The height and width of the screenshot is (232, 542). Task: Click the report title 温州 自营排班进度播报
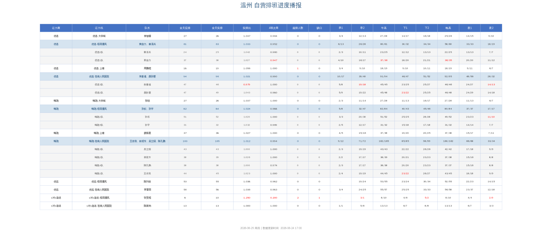pyautogui.click(x=271, y=5)
